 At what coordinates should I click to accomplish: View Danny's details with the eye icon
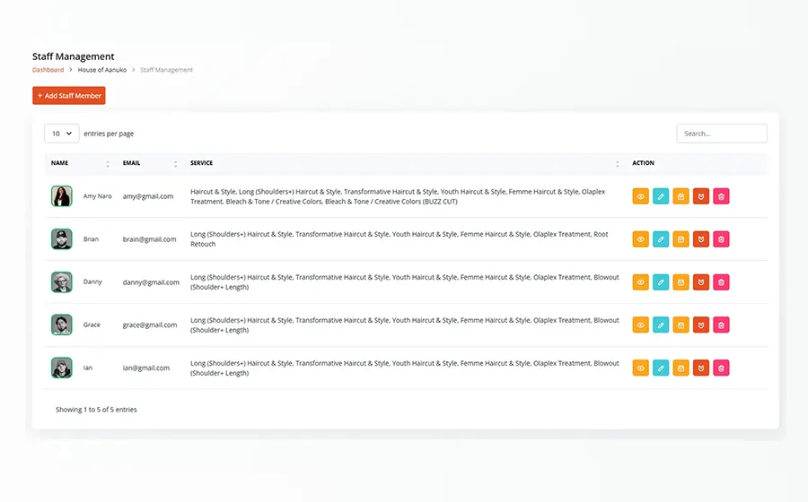[640, 281]
